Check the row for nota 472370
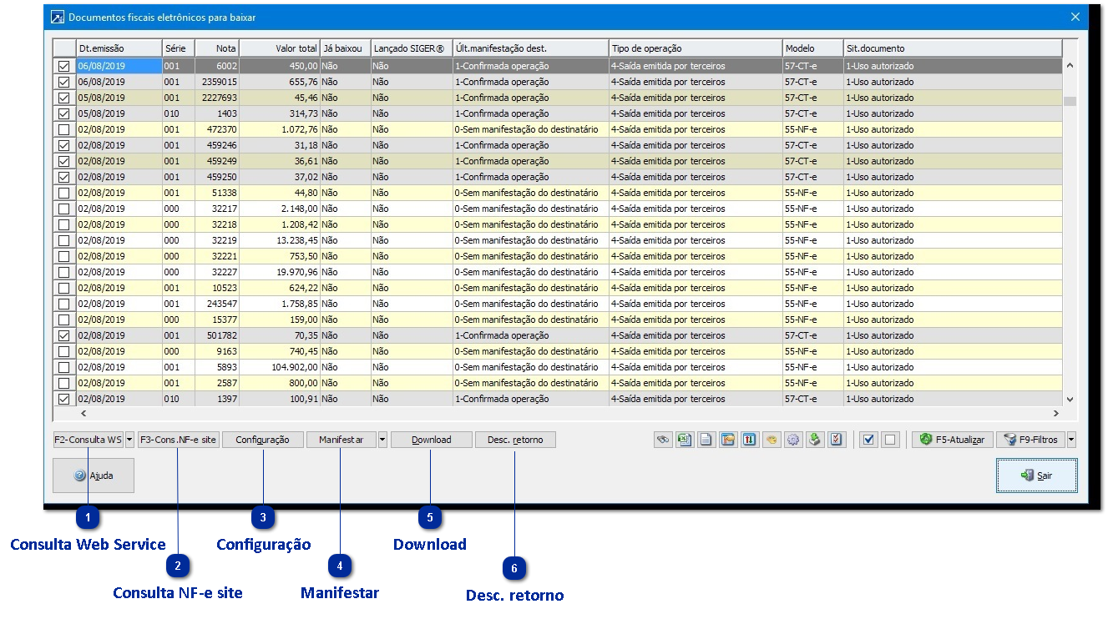This screenshot has height=619, width=1108. [x=63, y=129]
